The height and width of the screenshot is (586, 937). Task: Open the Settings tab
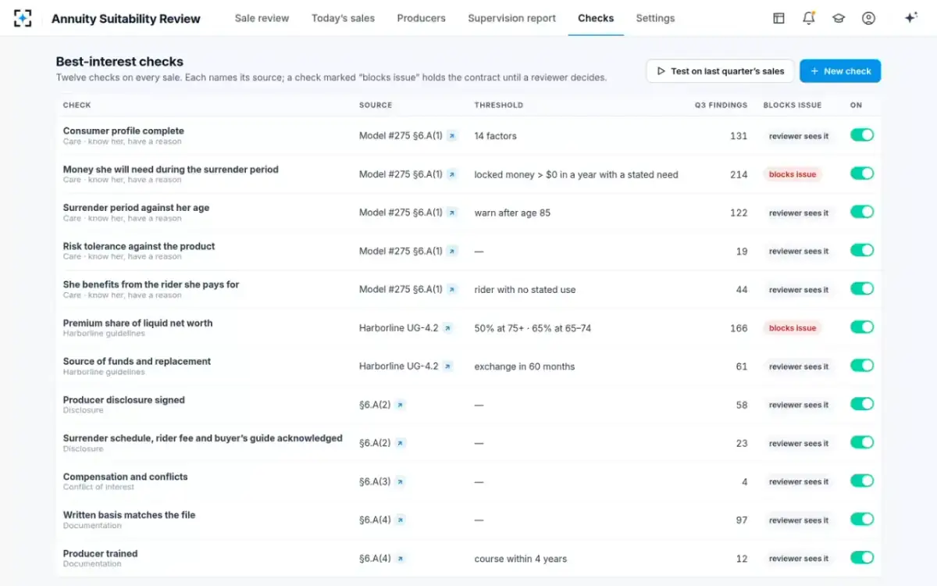pos(655,18)
